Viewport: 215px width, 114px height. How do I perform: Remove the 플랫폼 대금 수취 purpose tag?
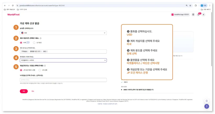pos(41,52)
